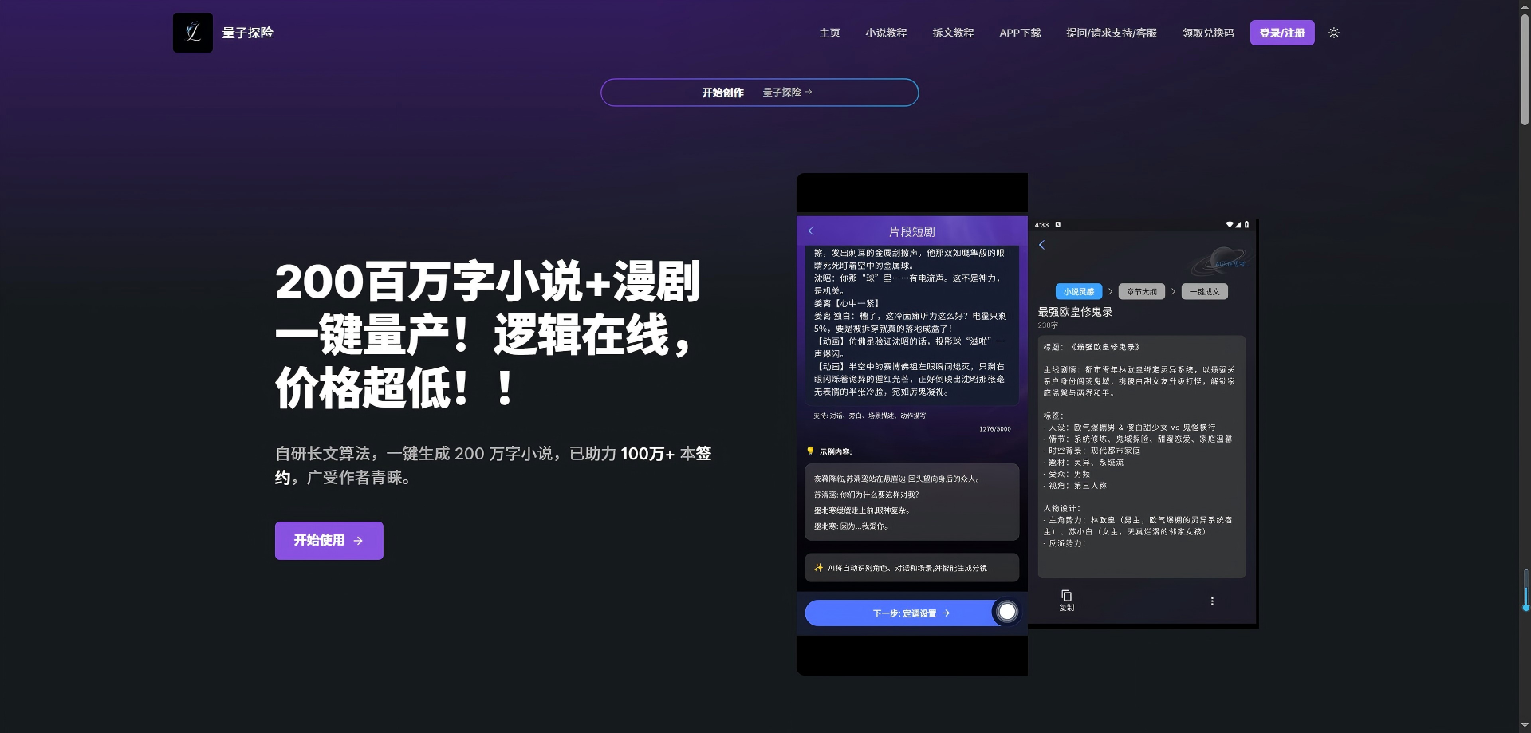Click the blue page progress indicator slider
1531x733 pixels.
point(1525,590)
